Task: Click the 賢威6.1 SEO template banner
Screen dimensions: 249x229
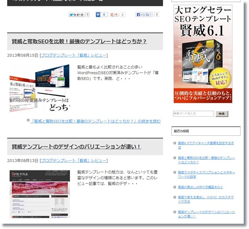Action: click(x=203, y=54)
